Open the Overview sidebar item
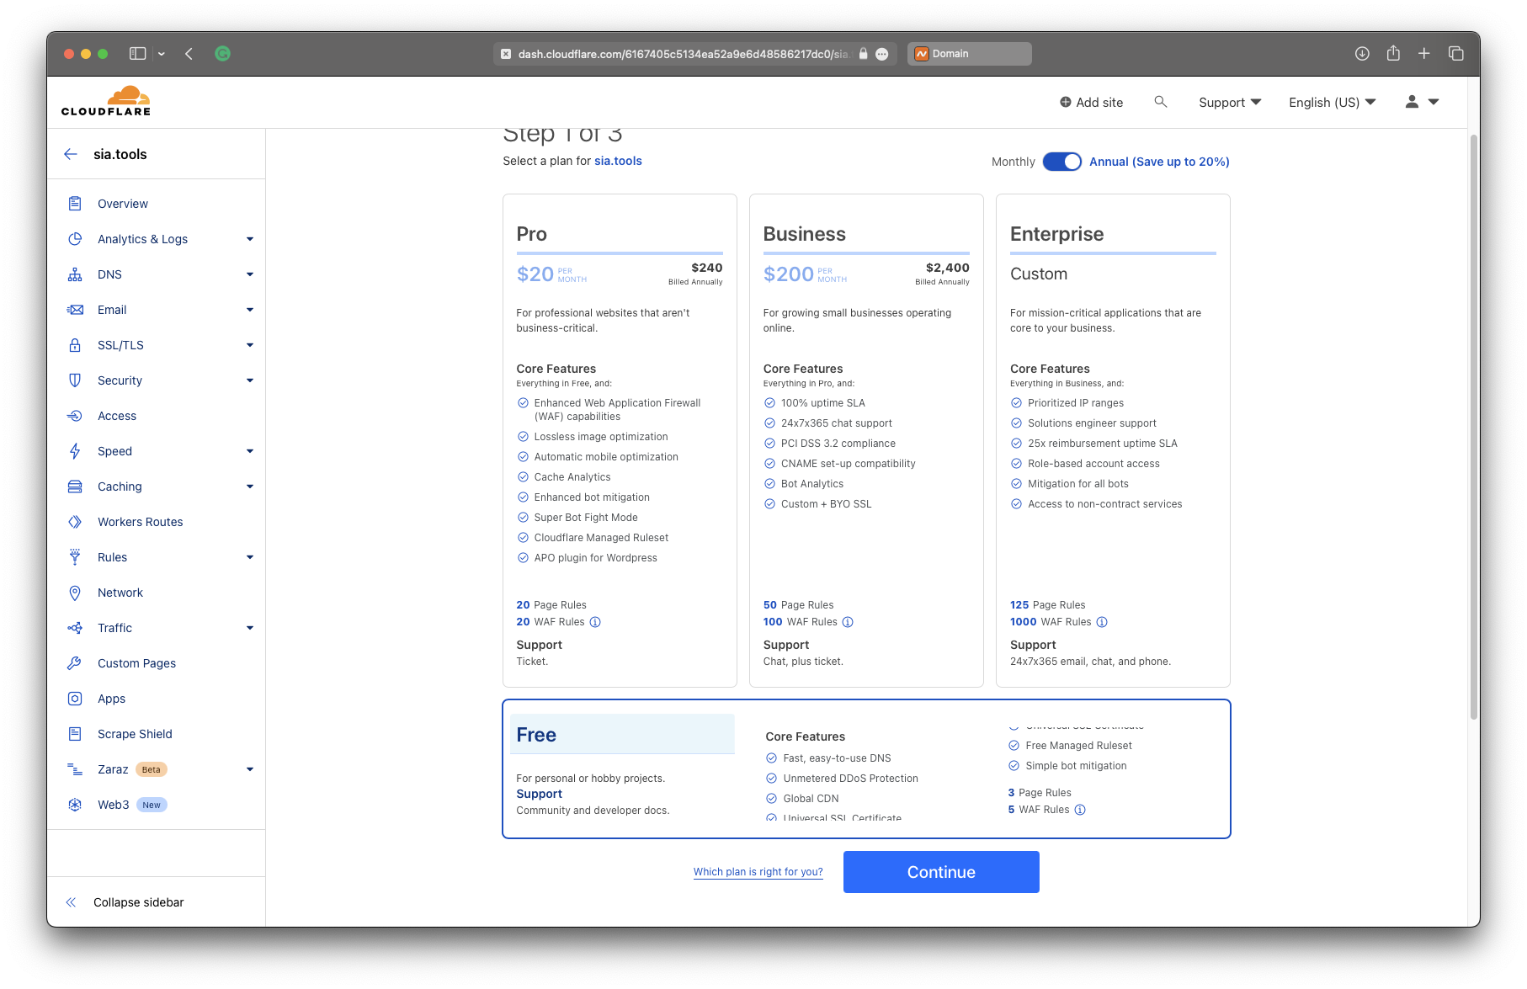 (x=123, y=204)
